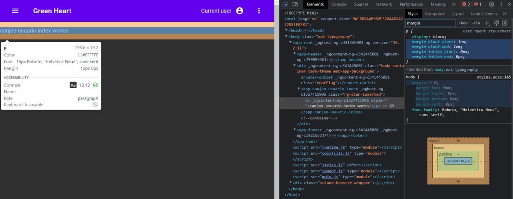Open the styles.js script link
This screenshot has width=513, height=199.
point(332,165)
